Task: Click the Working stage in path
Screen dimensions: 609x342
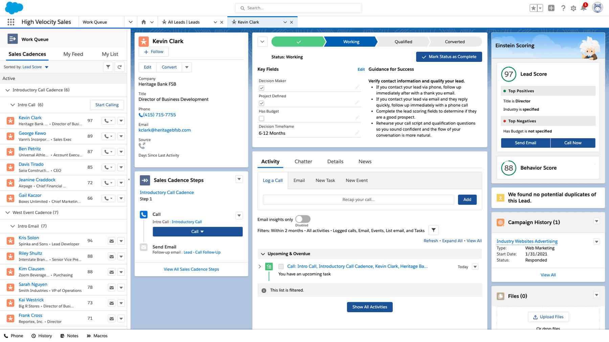Action: (351, 42)
